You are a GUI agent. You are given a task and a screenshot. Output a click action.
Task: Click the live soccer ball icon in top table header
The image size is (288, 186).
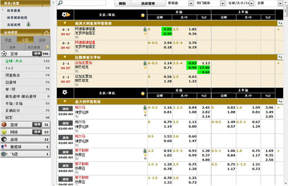tap(66, 14)
